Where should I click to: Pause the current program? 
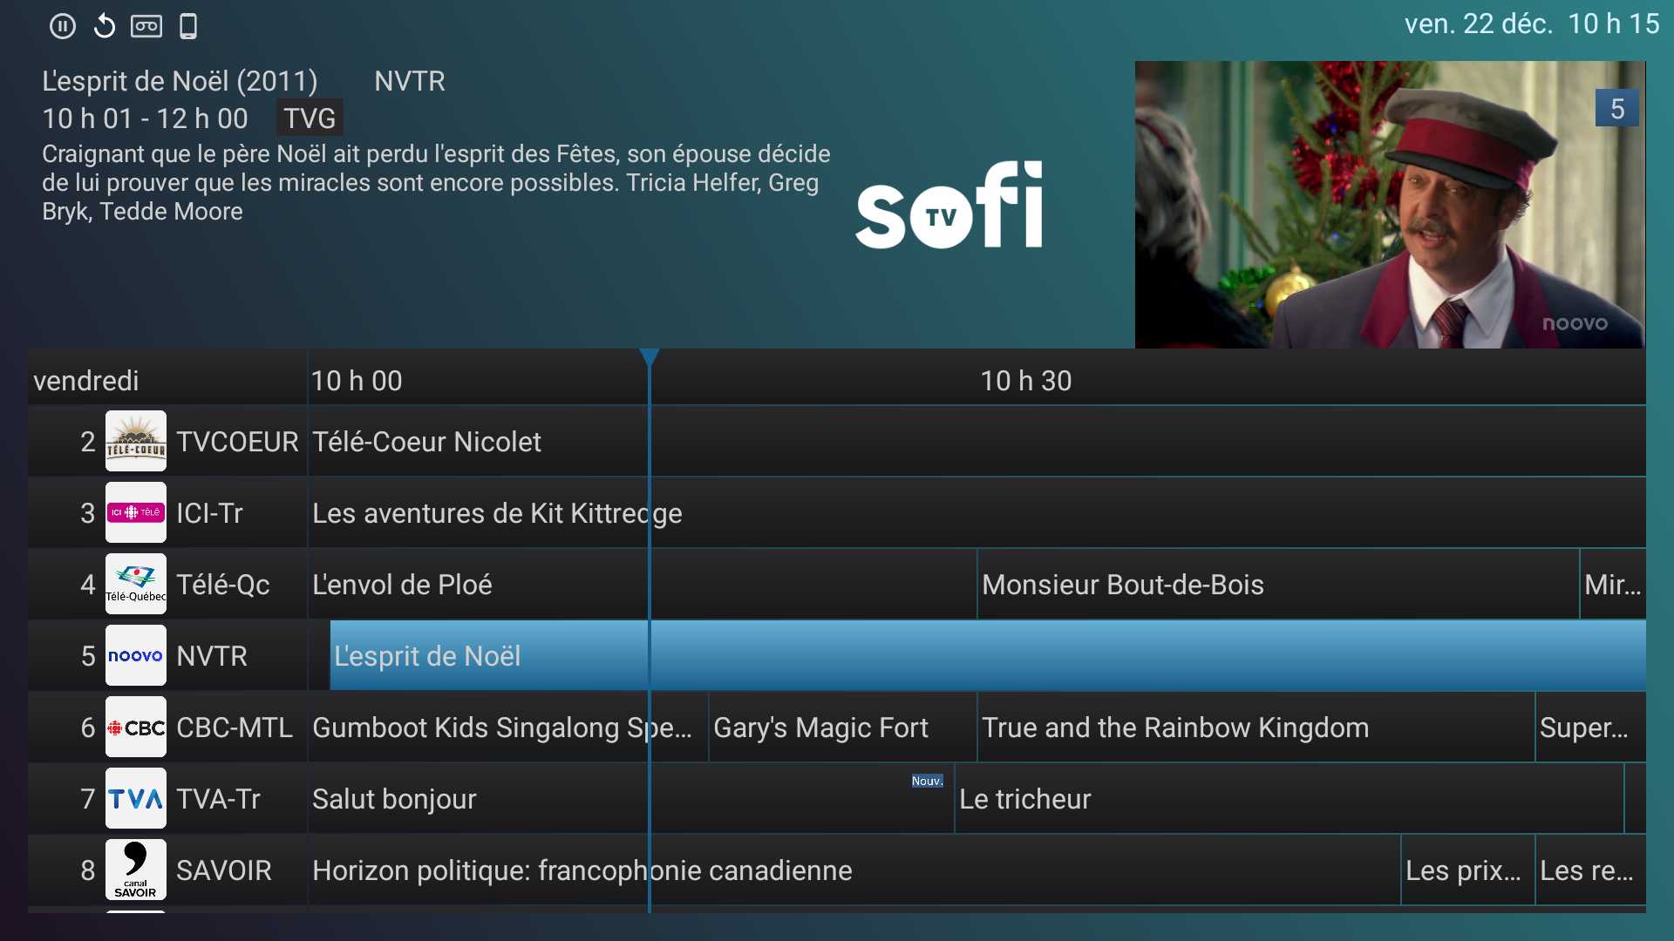[x=62, y=25]
